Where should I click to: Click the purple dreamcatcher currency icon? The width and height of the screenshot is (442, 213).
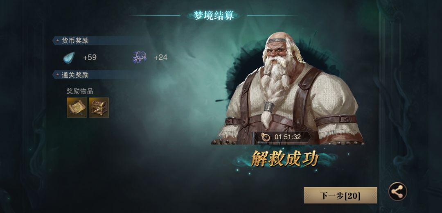pyautogui.click(x=140, y=57)
